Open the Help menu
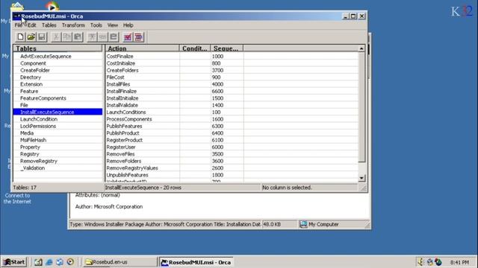The height and width of the screenshot is (268, 478). tap(128, 25)
